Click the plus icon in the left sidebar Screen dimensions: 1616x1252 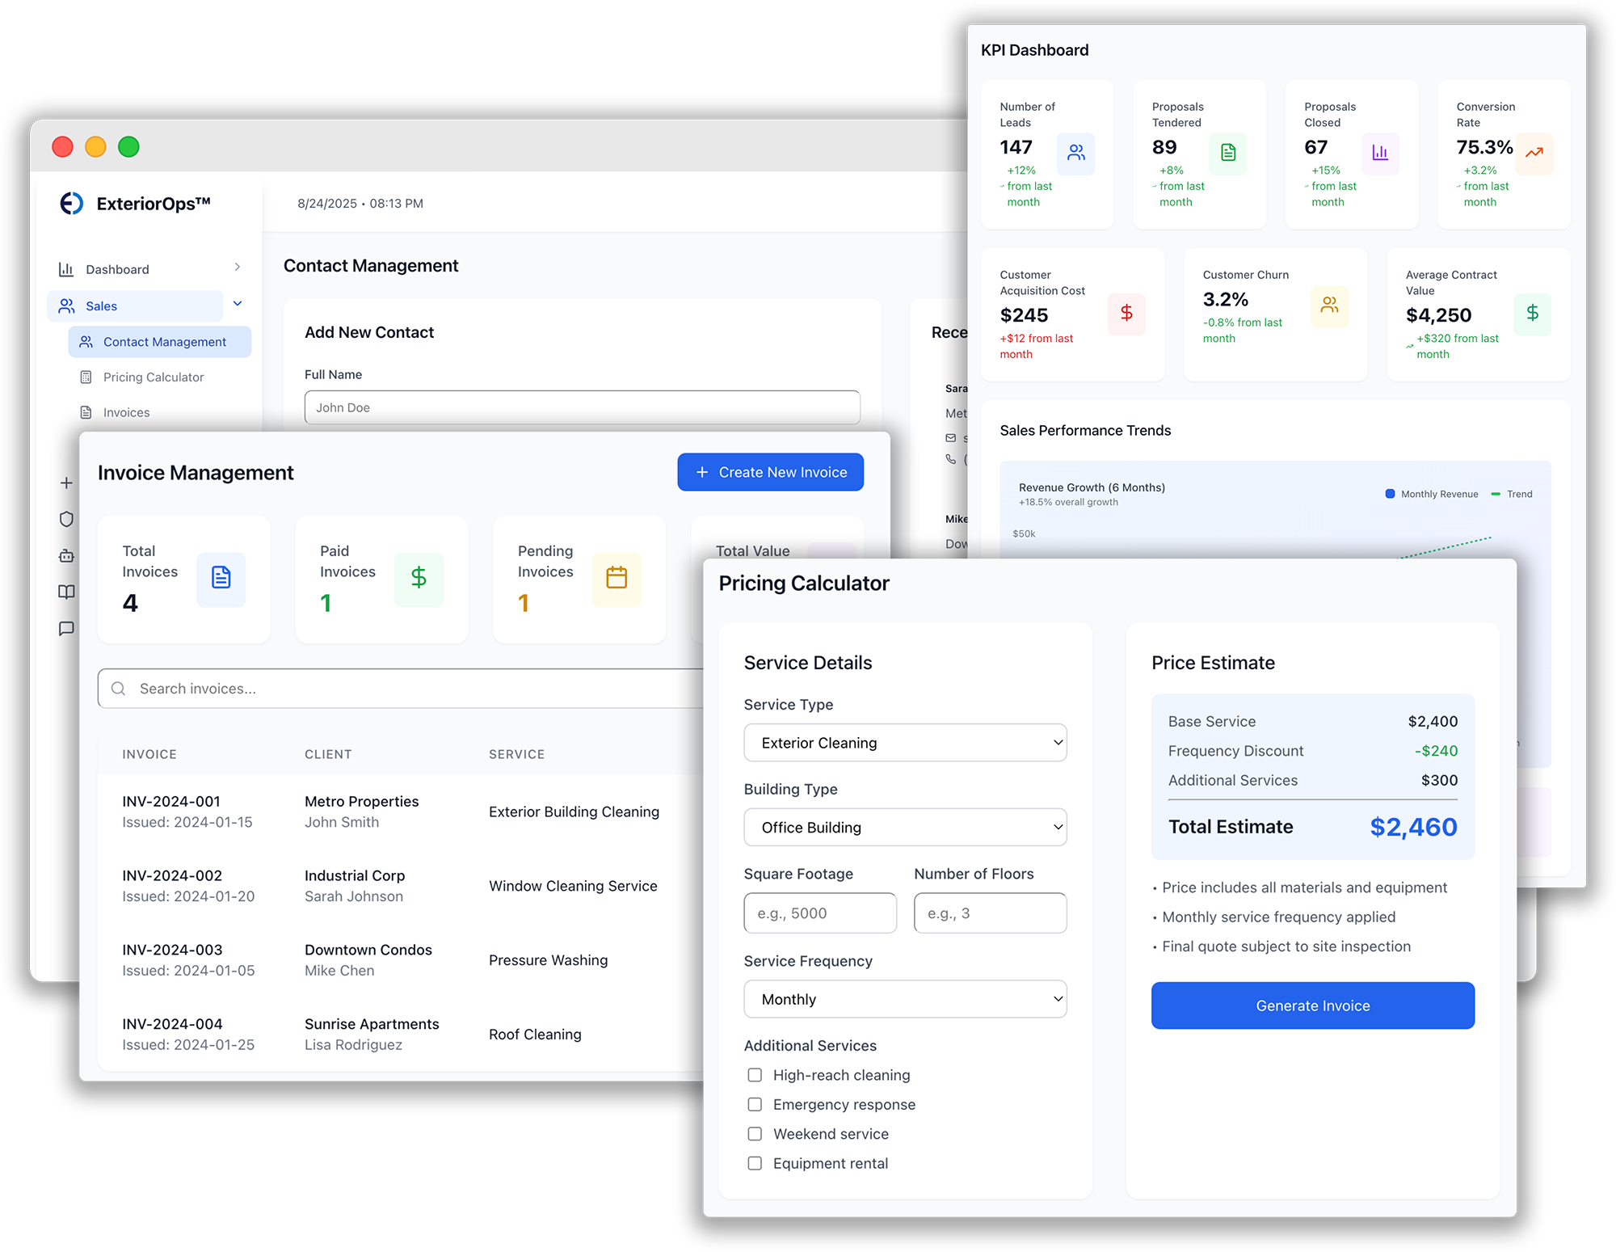point(66,483)
